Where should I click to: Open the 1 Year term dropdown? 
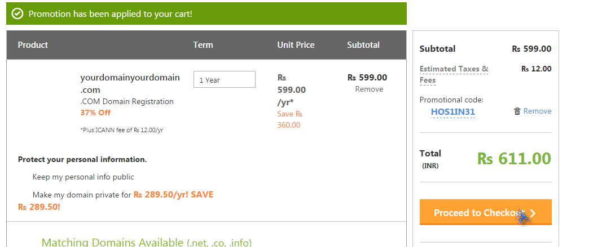[x=224, y=79]
